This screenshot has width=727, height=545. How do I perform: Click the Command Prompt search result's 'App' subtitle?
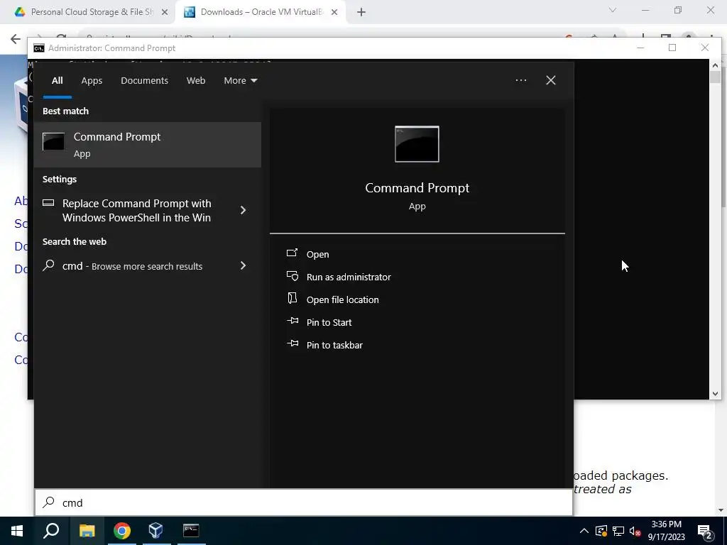tap(82, 154)
